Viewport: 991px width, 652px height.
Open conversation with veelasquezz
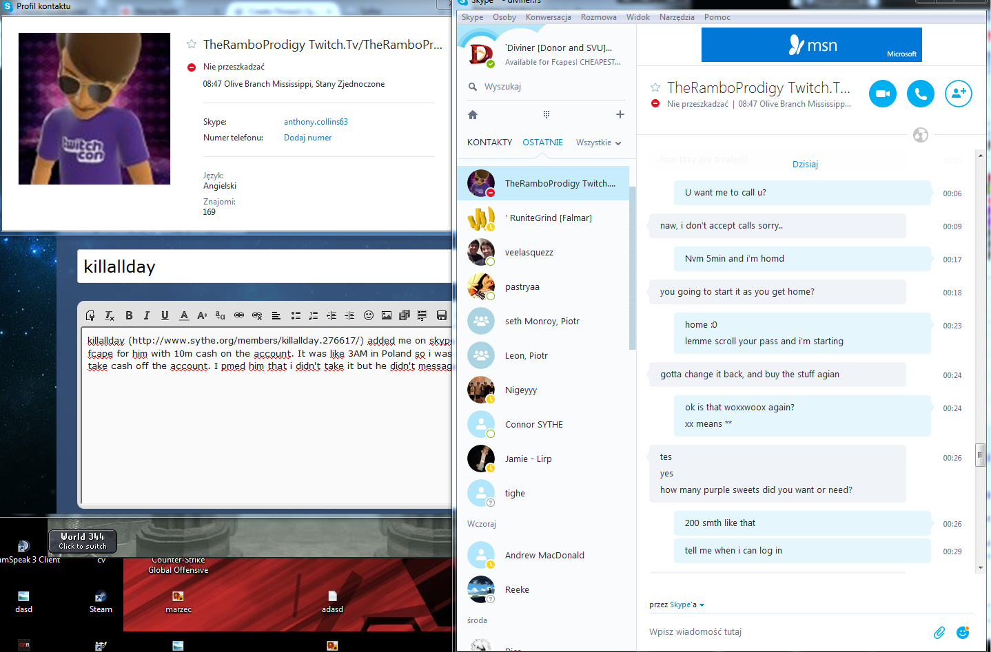click(543, 252)
